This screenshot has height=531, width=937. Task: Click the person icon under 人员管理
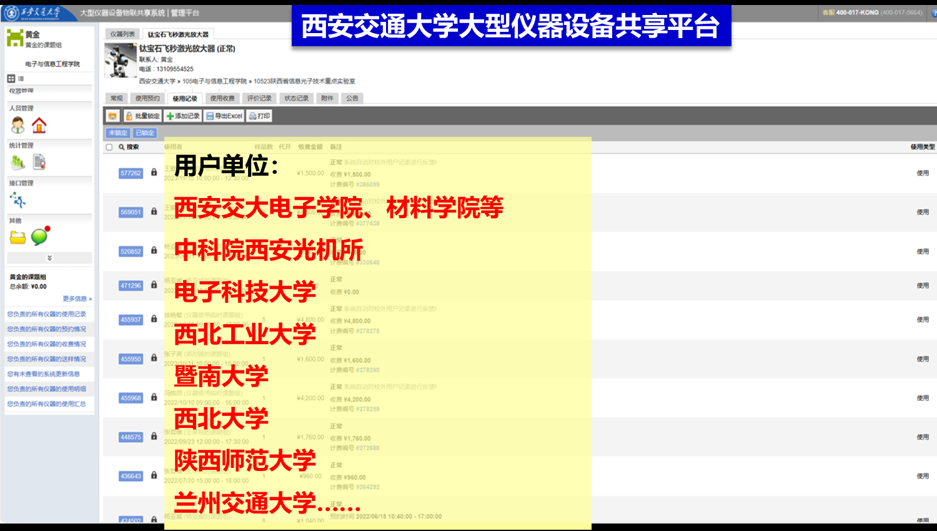[x=17, y=126]
